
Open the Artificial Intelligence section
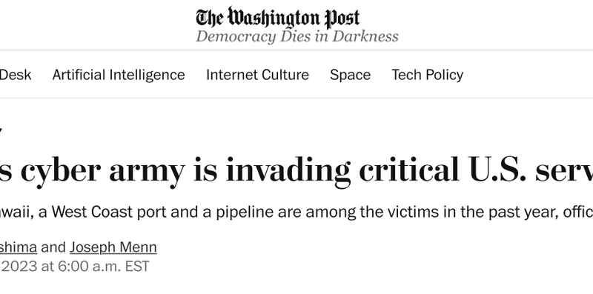[x=119, y=75]
